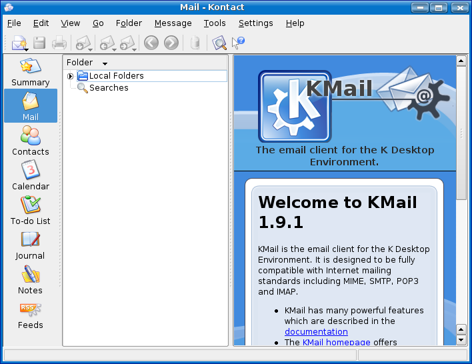The height and width of the screenshot is (364, 472).
Task: Click the New Message toolbar icon
Action: 18,43
